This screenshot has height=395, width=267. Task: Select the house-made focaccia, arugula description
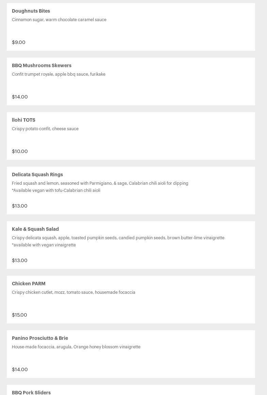(x=76, y=347)
